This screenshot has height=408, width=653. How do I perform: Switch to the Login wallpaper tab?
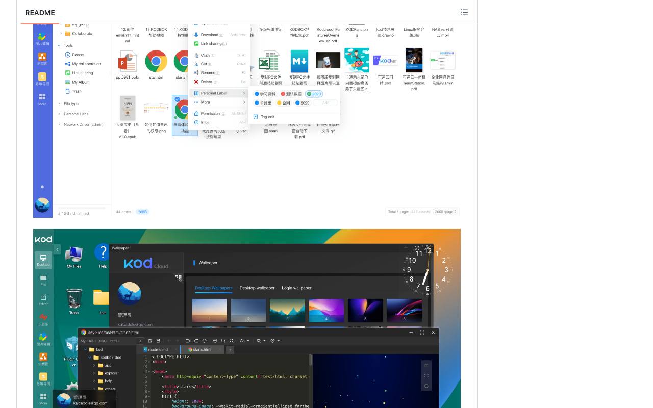tap(296, 288)
